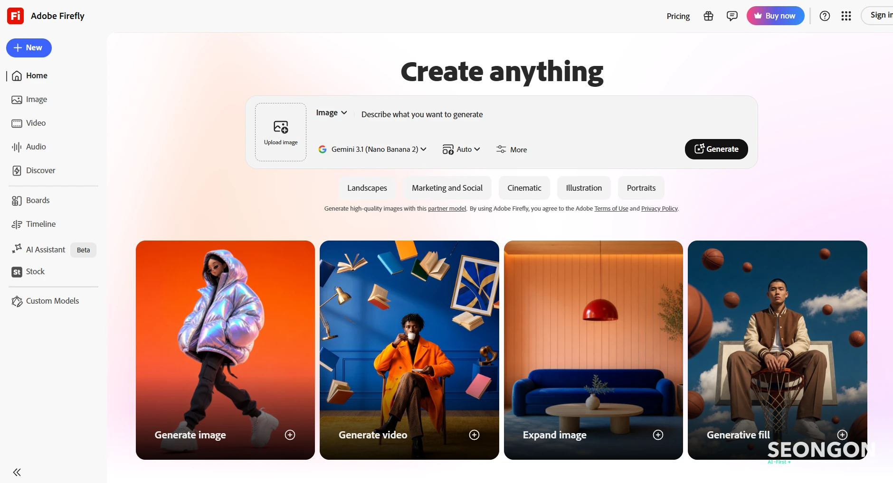Select the Marketing and Social chip
This screenshot has width=893, height=483.
pyautogui.click(x=447, y=188)
